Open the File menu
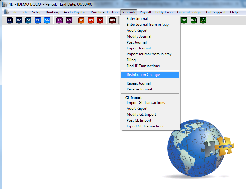 tap(14, 12)
